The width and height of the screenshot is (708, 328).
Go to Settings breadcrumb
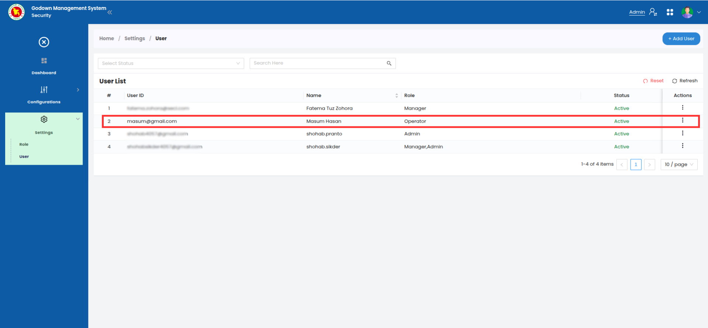[135, 38]
